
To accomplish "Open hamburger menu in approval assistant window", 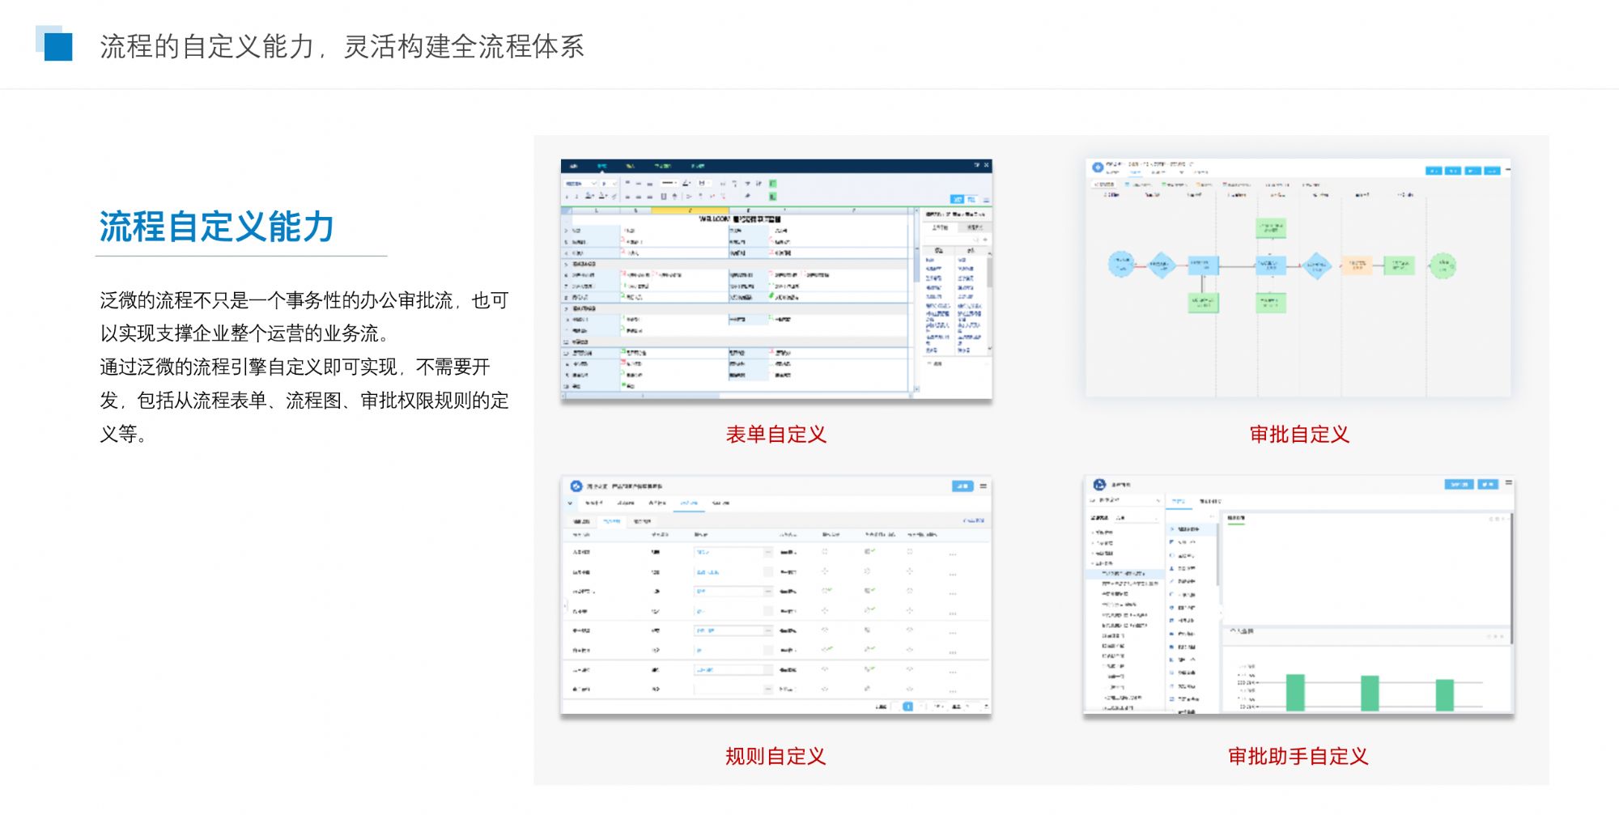I will coord(1508,483).
